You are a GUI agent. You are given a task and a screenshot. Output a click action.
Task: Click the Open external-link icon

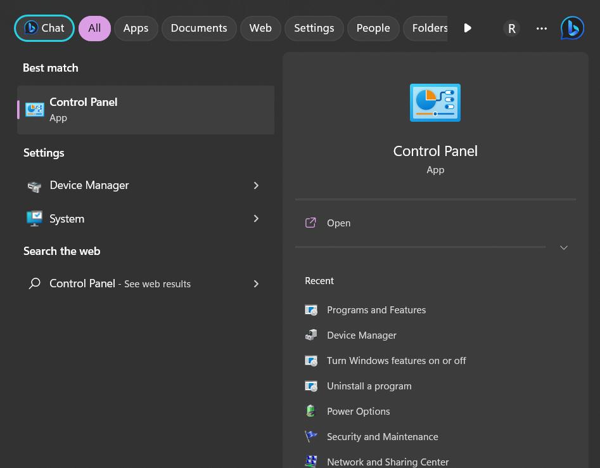point(310,223)
